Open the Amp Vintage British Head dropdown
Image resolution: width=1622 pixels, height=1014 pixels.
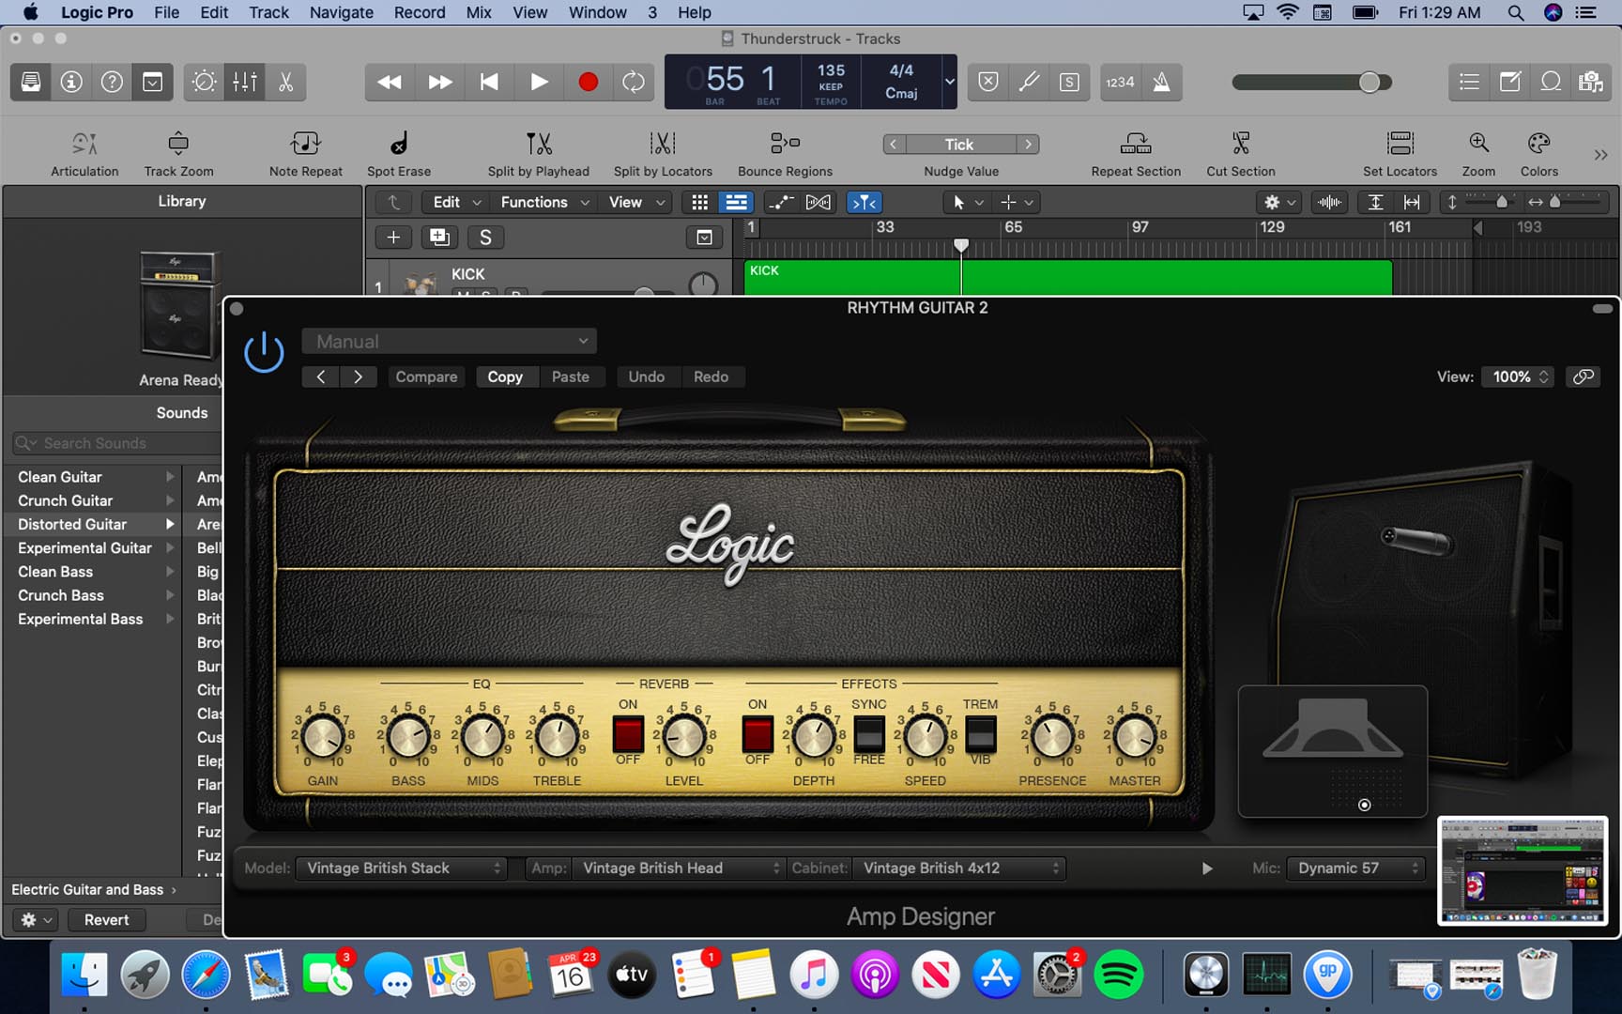pyautogui.click(x=678, y=868)
